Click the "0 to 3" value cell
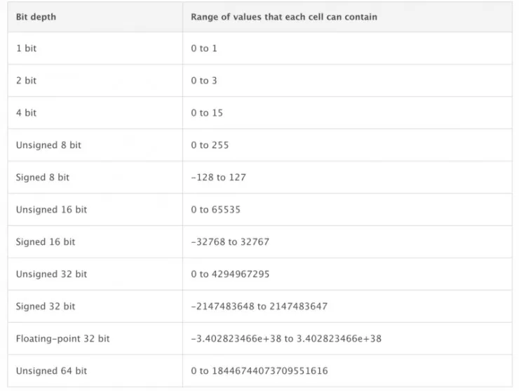The height and width of the screenshot is (391, 519). pos(204,81)
